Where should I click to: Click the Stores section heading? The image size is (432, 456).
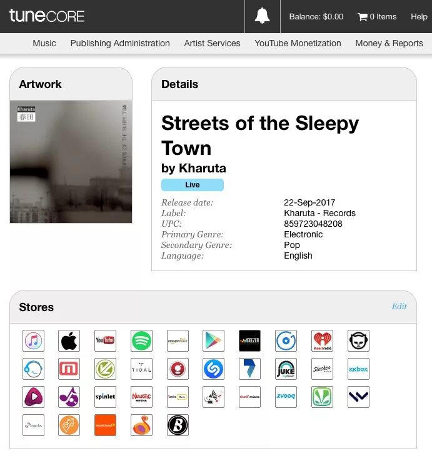point(36,307)
